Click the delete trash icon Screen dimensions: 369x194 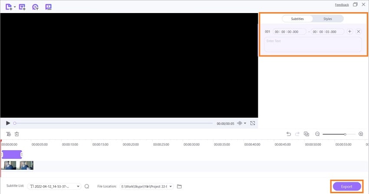(16, 134)
